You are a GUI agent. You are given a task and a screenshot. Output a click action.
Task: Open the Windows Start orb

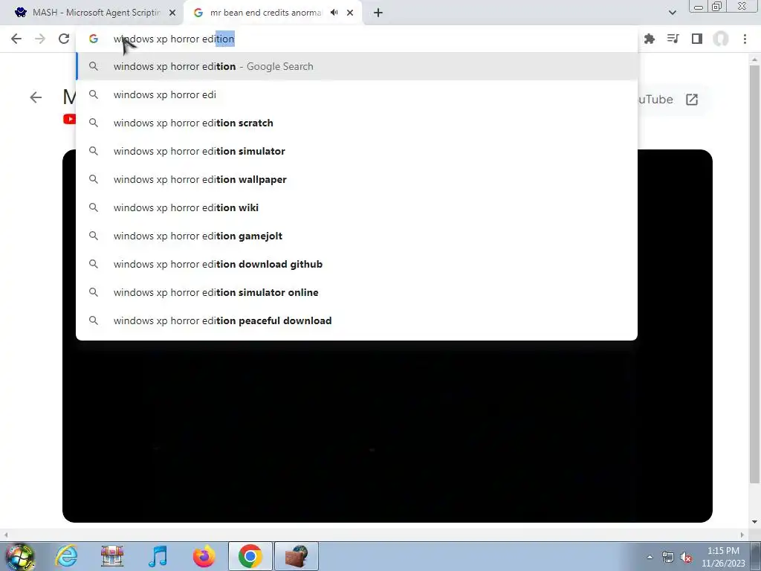tap(20, 556)
